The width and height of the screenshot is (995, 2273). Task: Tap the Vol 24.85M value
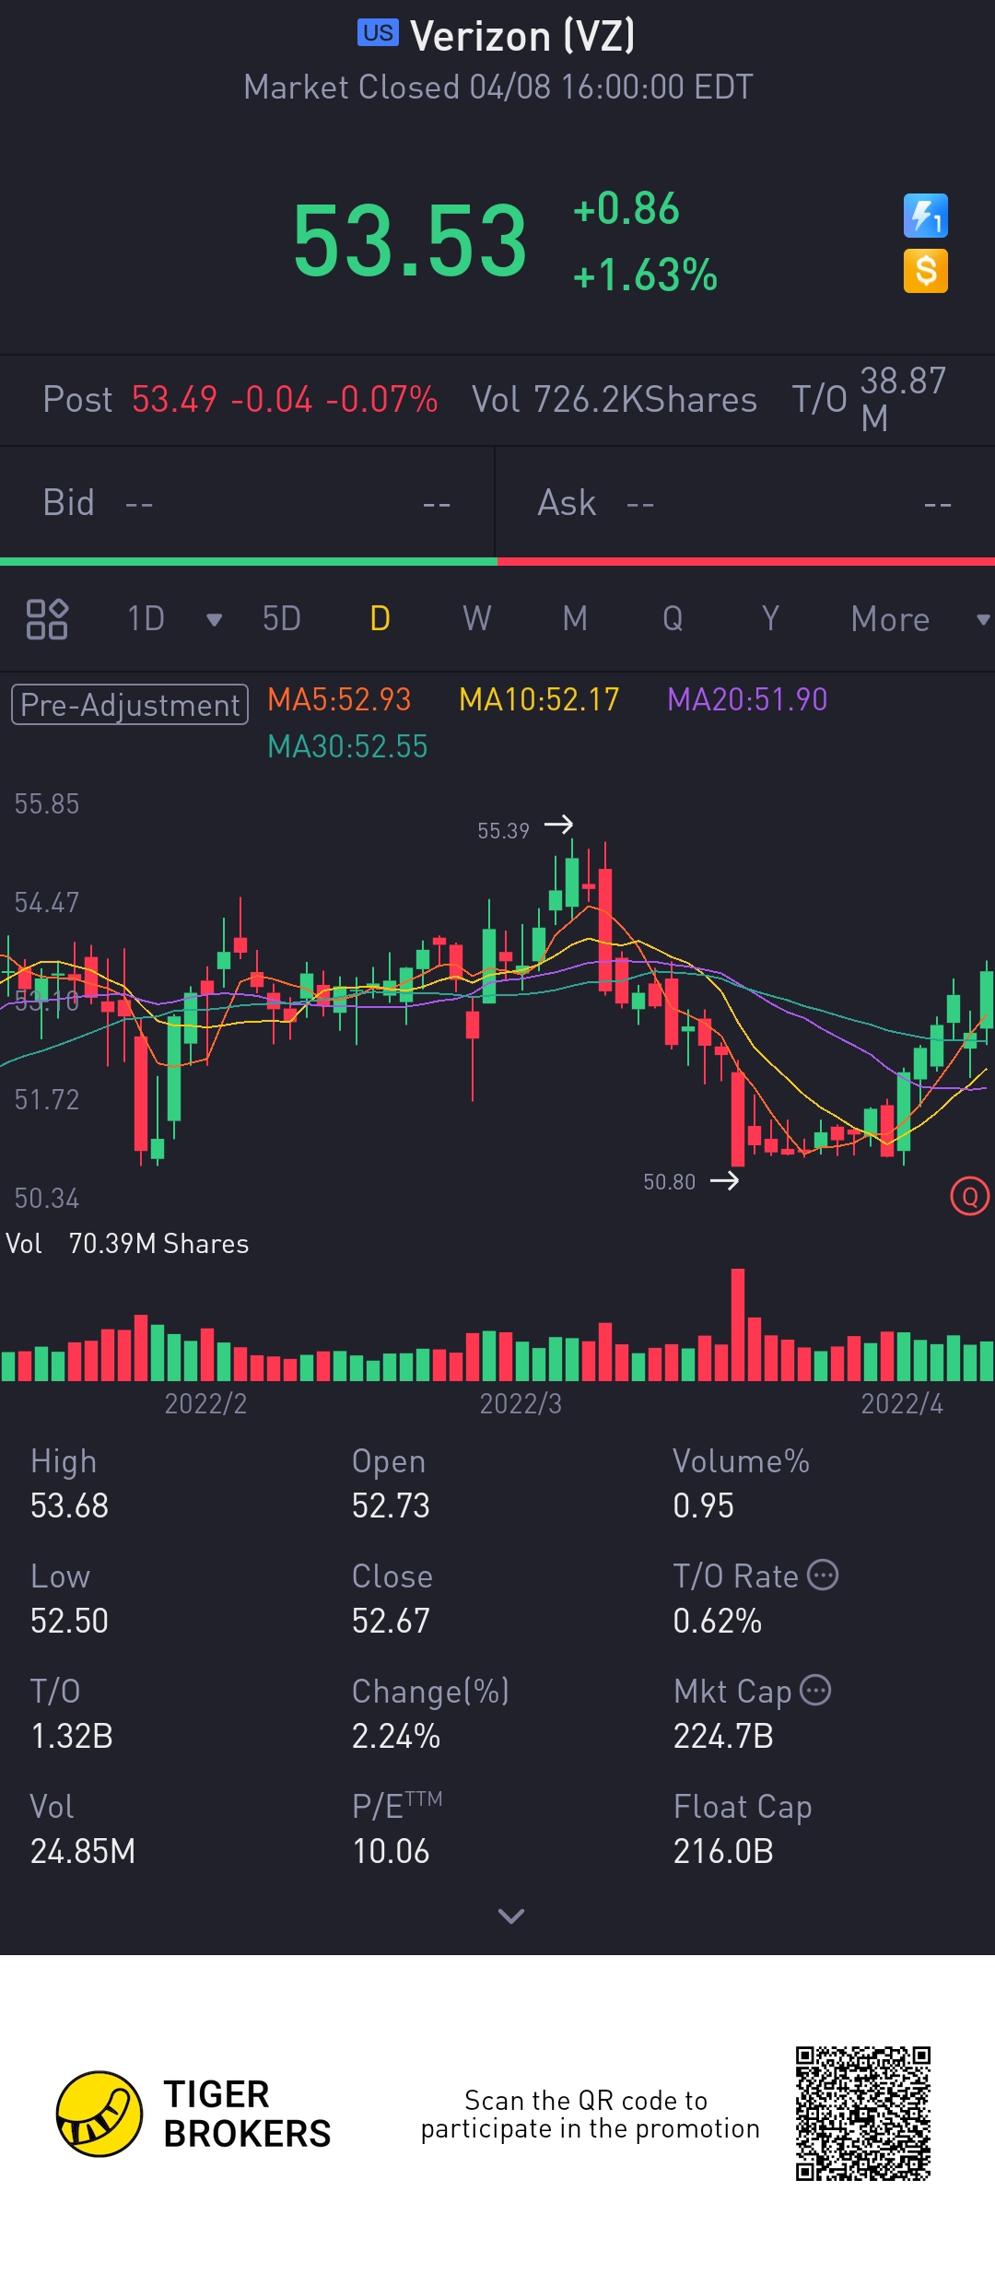pyautogui.click(x=82, y=1851)
